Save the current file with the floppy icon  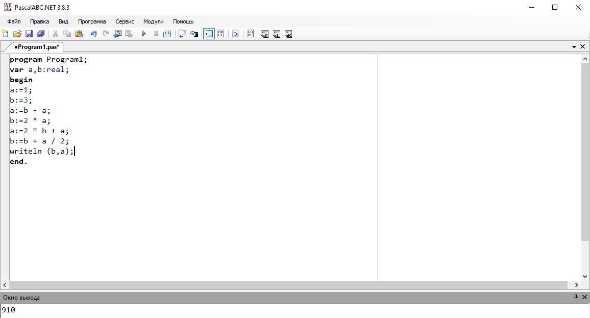coord(29,34)
